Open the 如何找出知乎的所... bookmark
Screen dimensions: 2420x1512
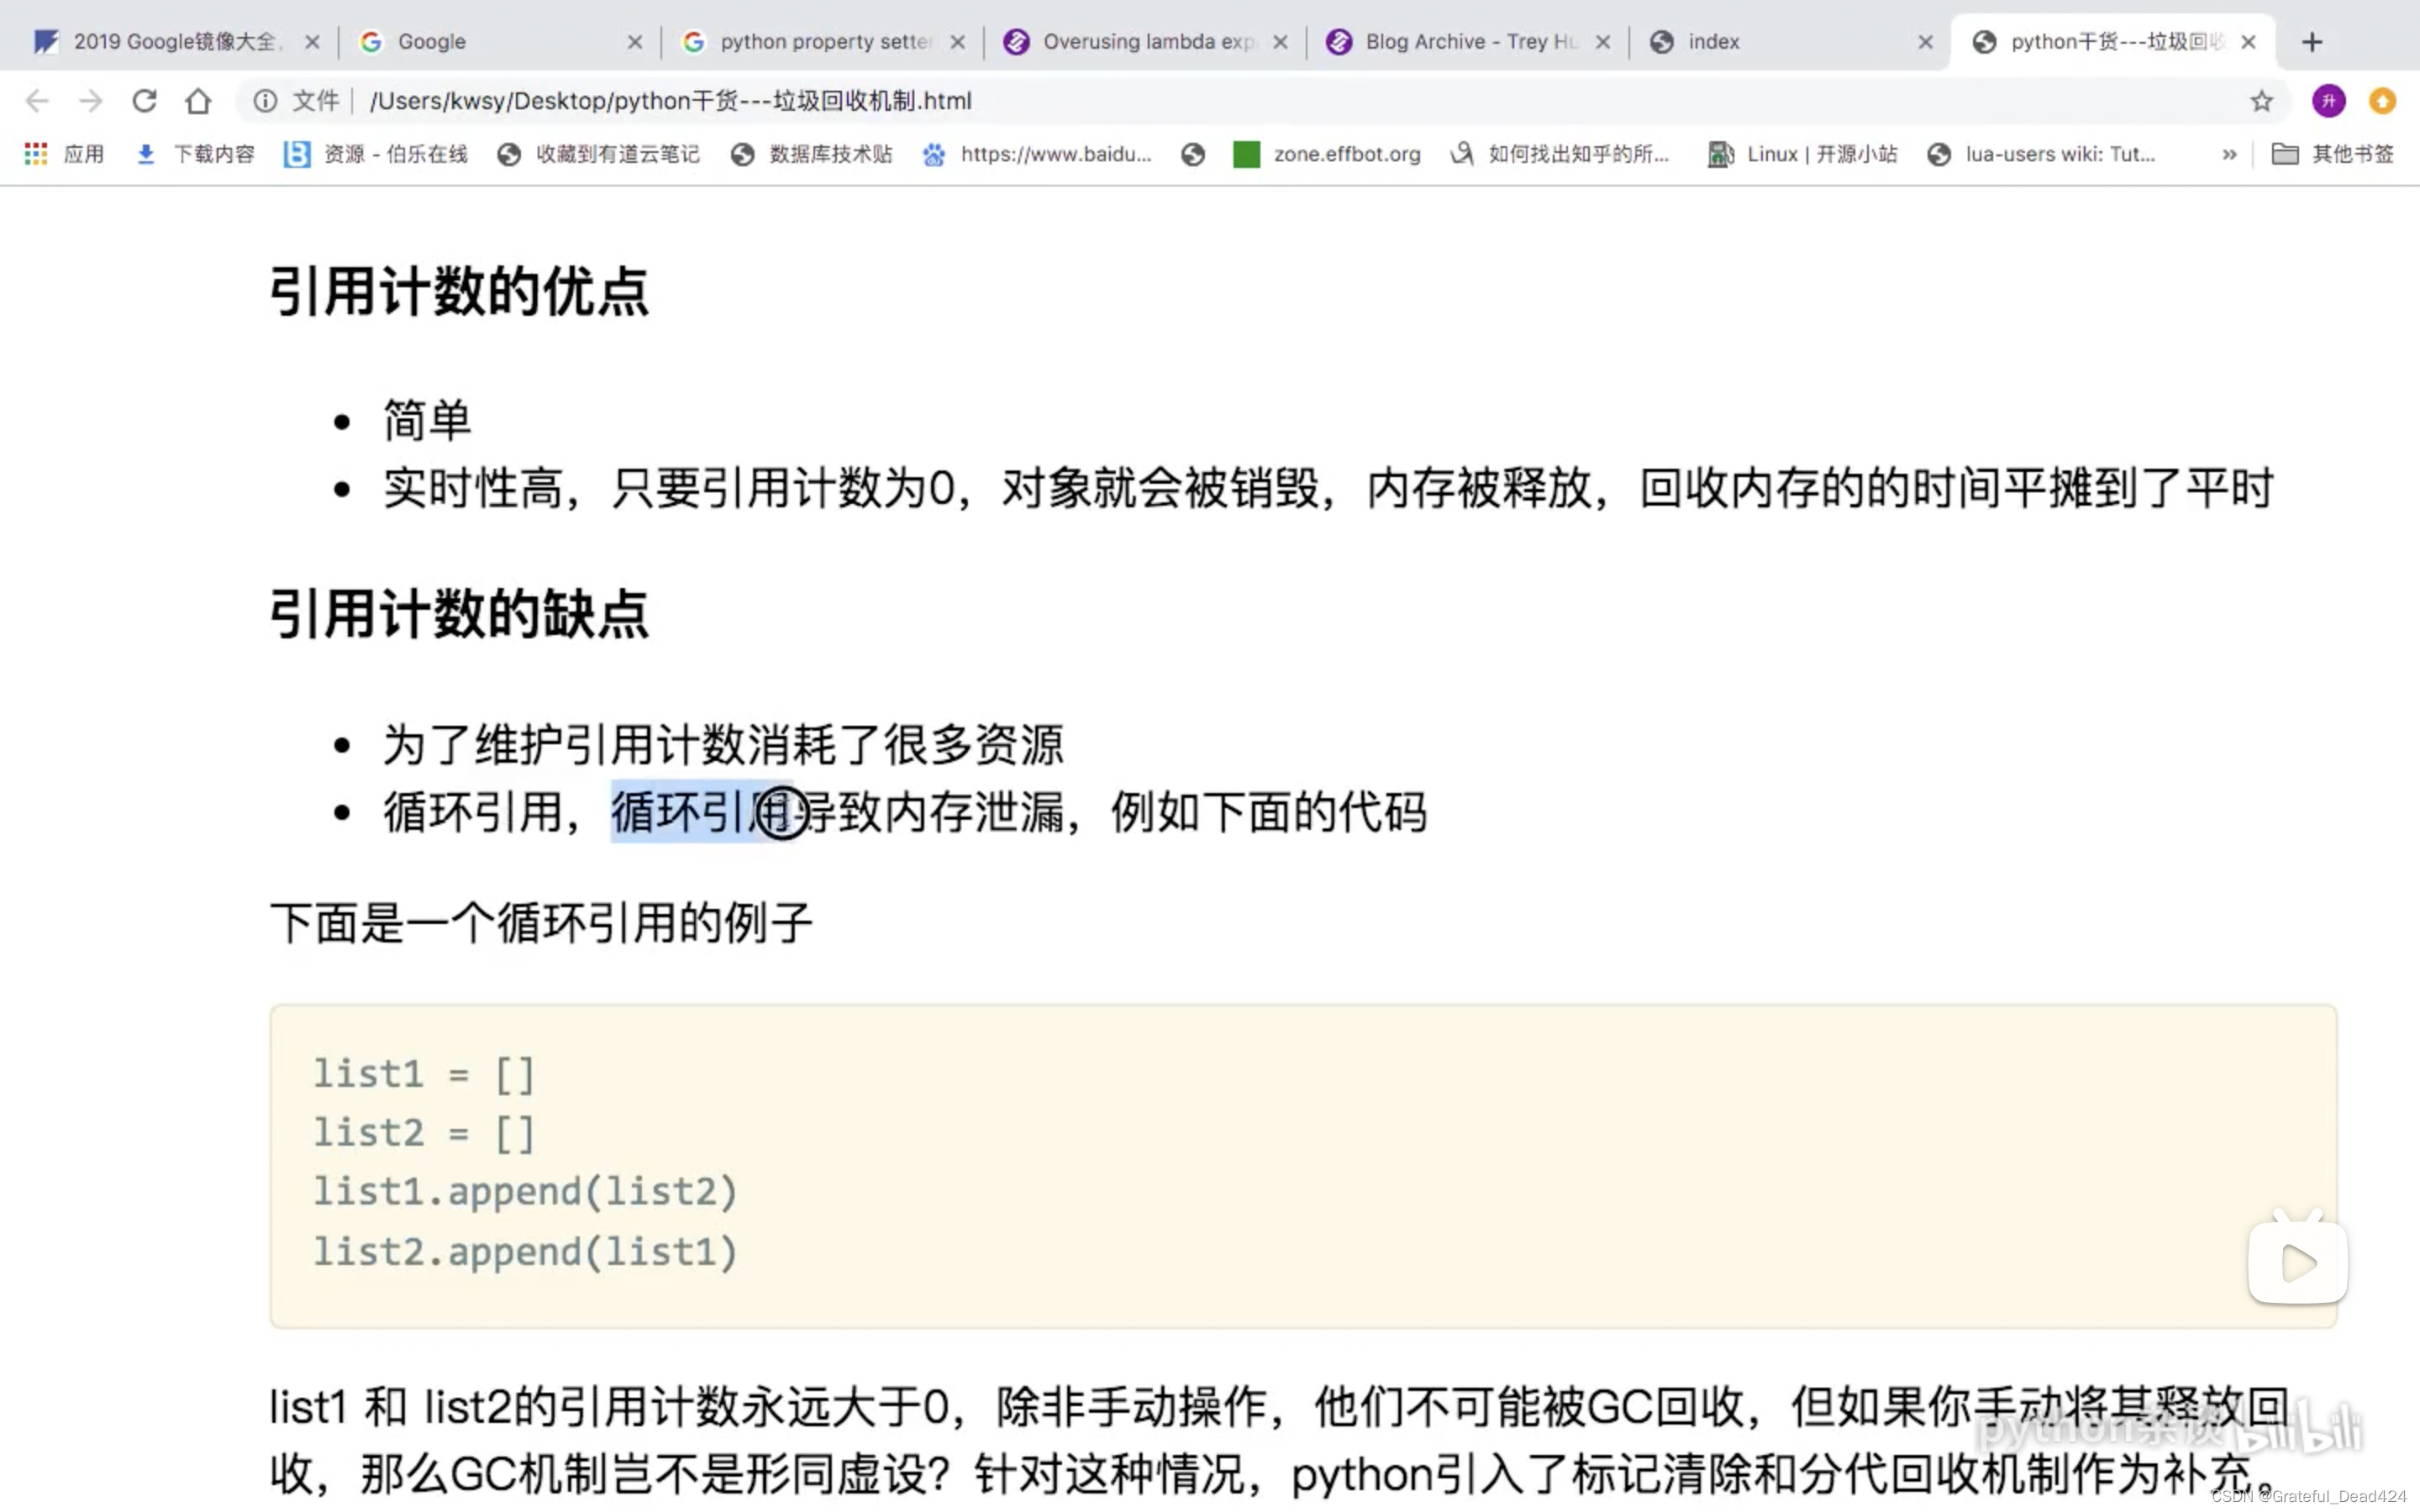pyautogui.click(x=1560, y=154)
